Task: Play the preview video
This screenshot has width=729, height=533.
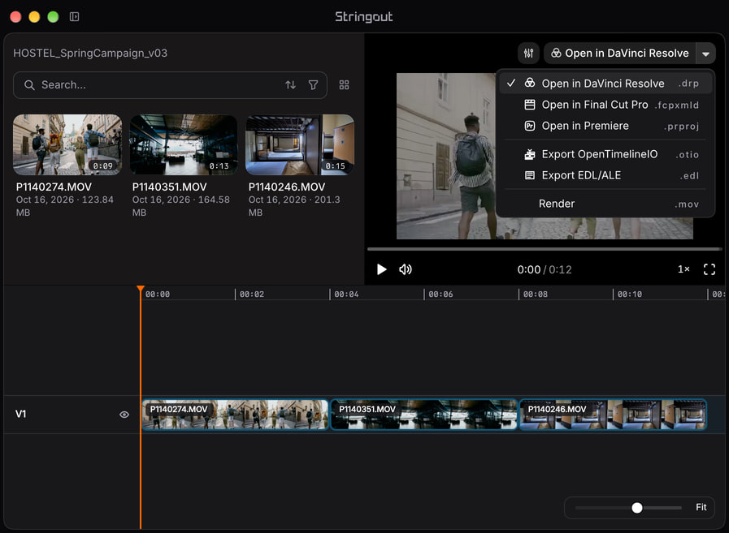Action: [x=381, y=269]
